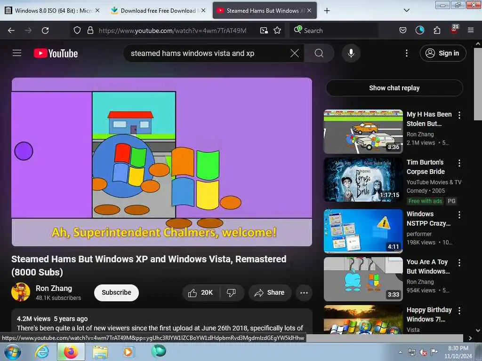This screenshot has width=482, height=361.
Task: Click the page vertical scrollbar thumb
Action: [x=478, y=85]
